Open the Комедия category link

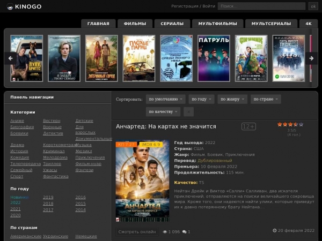point(19,157)
